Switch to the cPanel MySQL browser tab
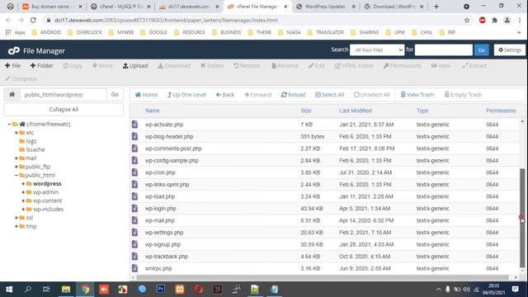This screenshot has height=297, width=528. (121, 7)
